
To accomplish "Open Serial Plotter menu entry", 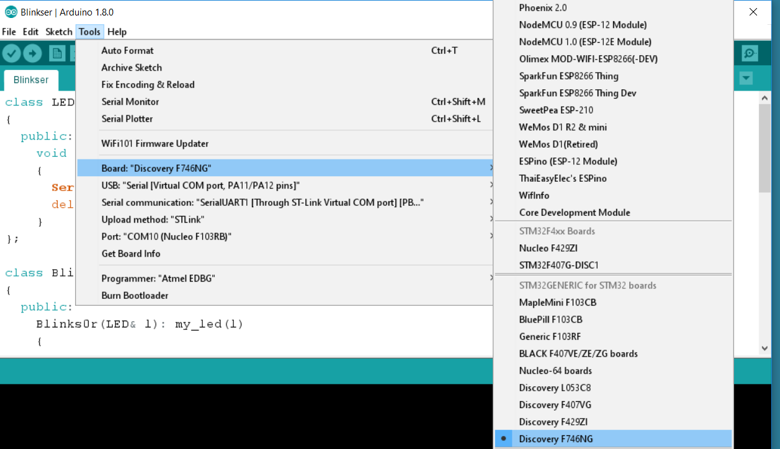I will pyautogui.click(x=285, y=118).
